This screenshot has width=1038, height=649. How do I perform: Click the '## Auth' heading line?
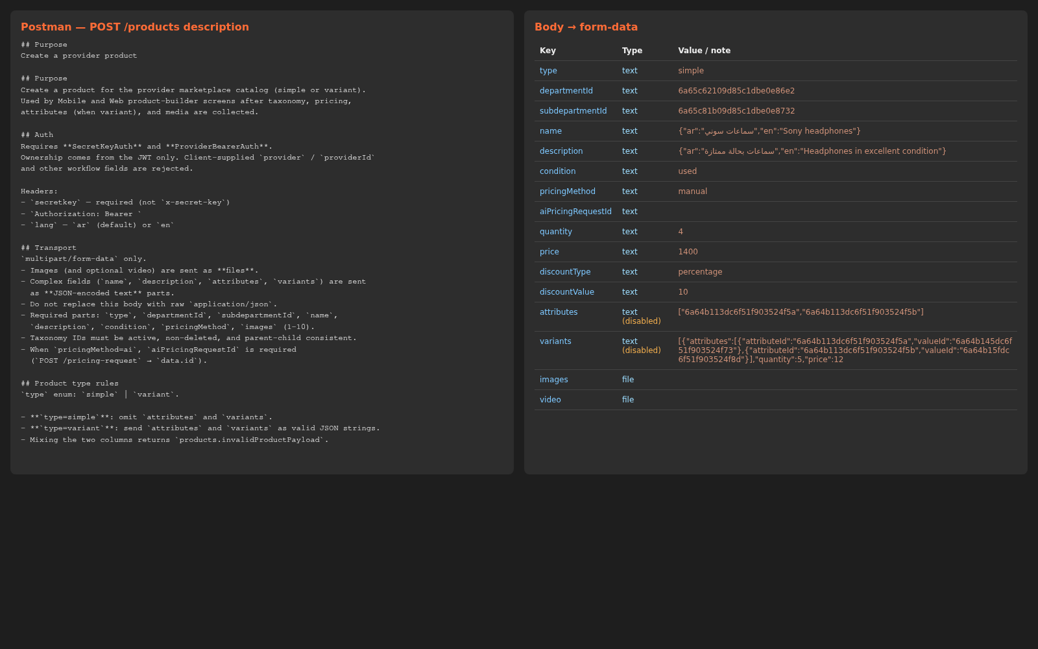click(37, 135)
